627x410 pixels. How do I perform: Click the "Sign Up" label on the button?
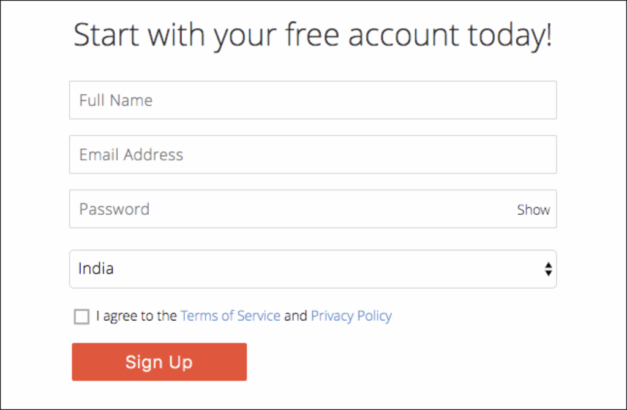point(159,362)
